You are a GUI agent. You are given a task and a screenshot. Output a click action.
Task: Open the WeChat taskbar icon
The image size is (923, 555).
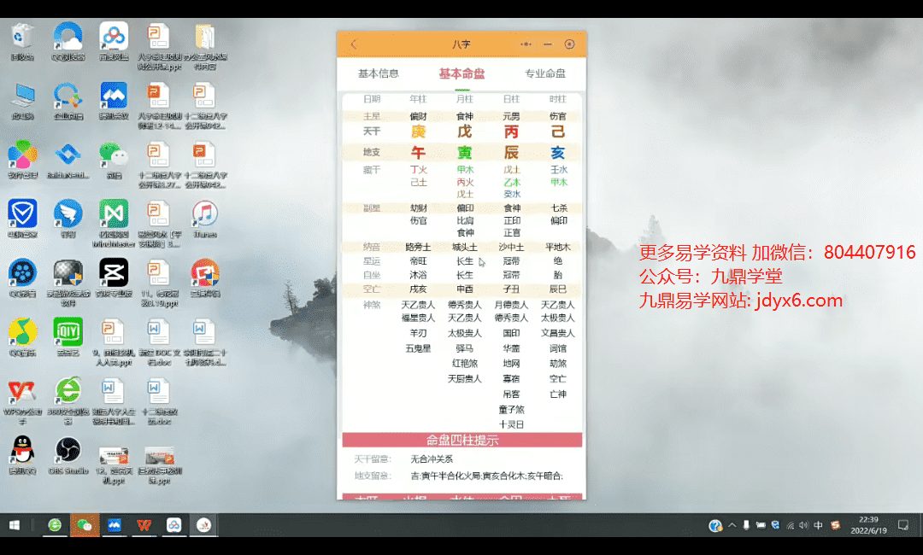tap(84, 525)
